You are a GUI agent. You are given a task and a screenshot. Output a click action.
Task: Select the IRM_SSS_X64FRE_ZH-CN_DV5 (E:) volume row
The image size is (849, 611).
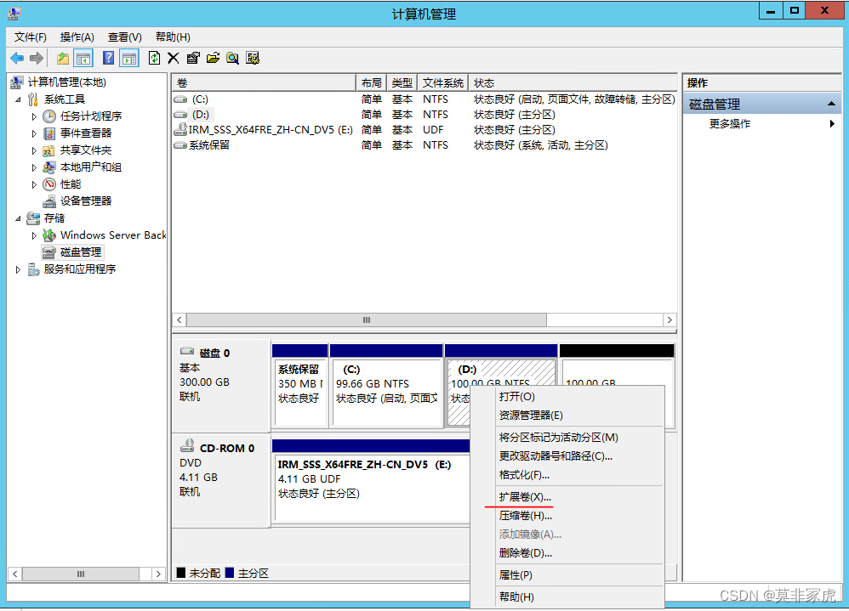pyautogui.click(x=424, y=130)
